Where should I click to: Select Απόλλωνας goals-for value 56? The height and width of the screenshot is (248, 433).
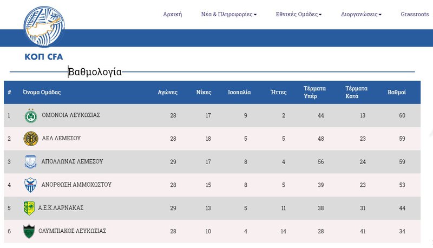click(x=320, y=162)
